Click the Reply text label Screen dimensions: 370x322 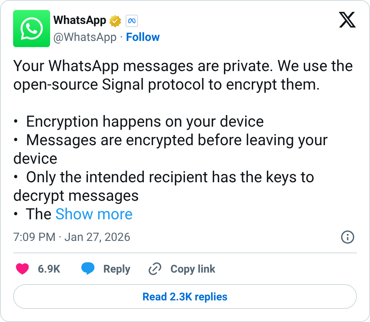pyautogui.click(x=116, y=269)
